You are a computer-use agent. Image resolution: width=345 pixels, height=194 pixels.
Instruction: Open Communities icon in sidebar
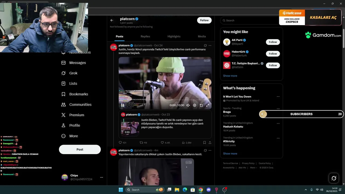click(x=63, y=105)
